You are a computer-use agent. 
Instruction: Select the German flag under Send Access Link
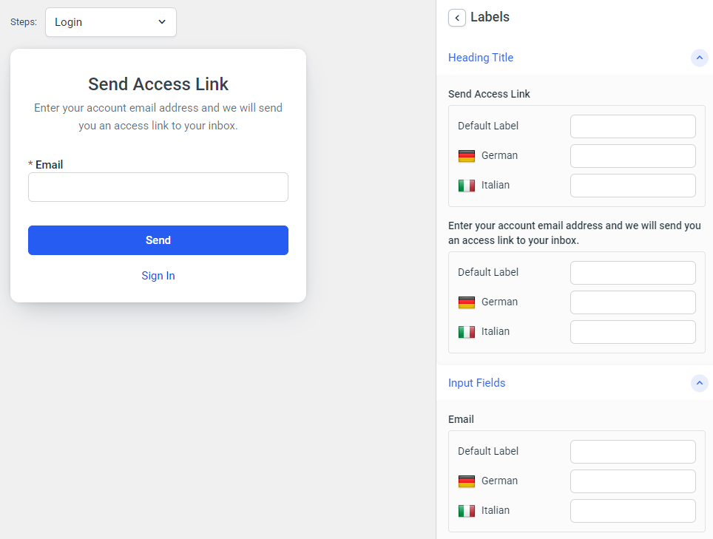pos(467,155)
